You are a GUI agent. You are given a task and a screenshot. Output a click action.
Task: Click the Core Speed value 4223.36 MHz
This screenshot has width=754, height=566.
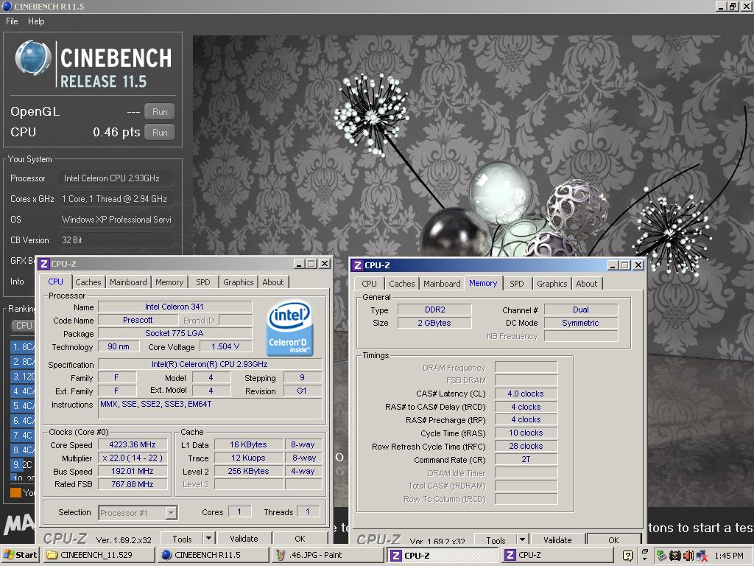click(x=133, y=444)
